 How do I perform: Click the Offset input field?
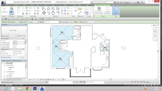click(51, 22)
